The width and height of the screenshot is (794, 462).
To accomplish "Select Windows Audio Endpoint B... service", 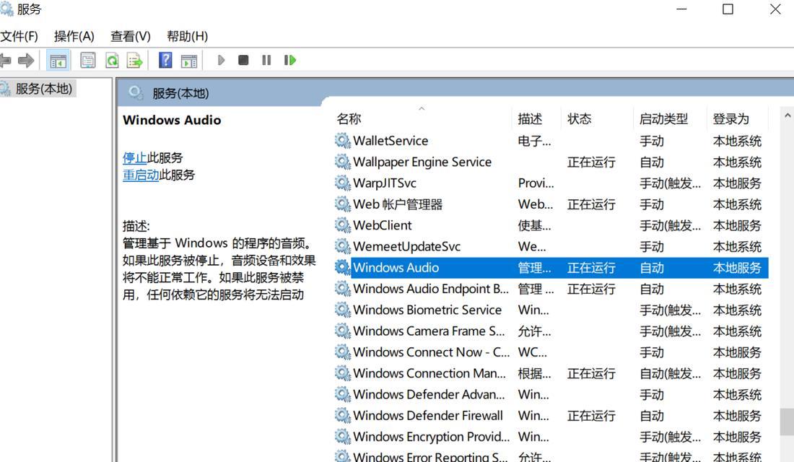I will click(430, 289).
